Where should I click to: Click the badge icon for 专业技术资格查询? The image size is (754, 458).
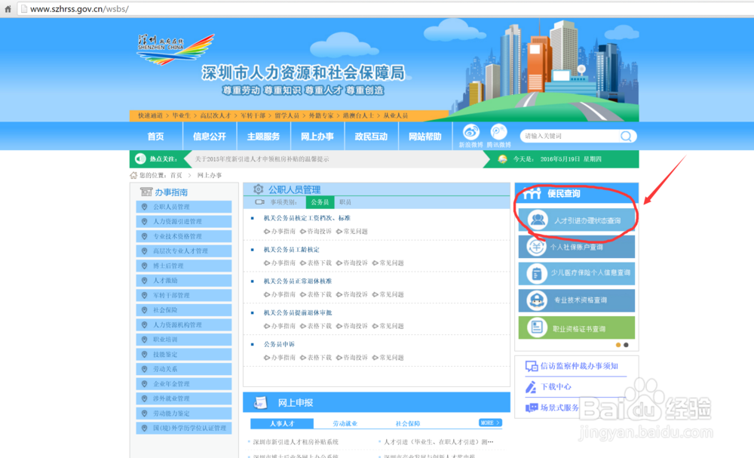tap(538, 300)
